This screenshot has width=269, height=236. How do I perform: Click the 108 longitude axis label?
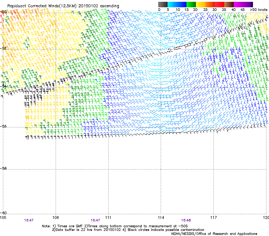coord(56,217)
